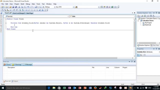This screenshot has height=90, width=160.
Task: Toggle auto-hide pin on Error List
Action: pyautogui.click(x=132, y=61)
